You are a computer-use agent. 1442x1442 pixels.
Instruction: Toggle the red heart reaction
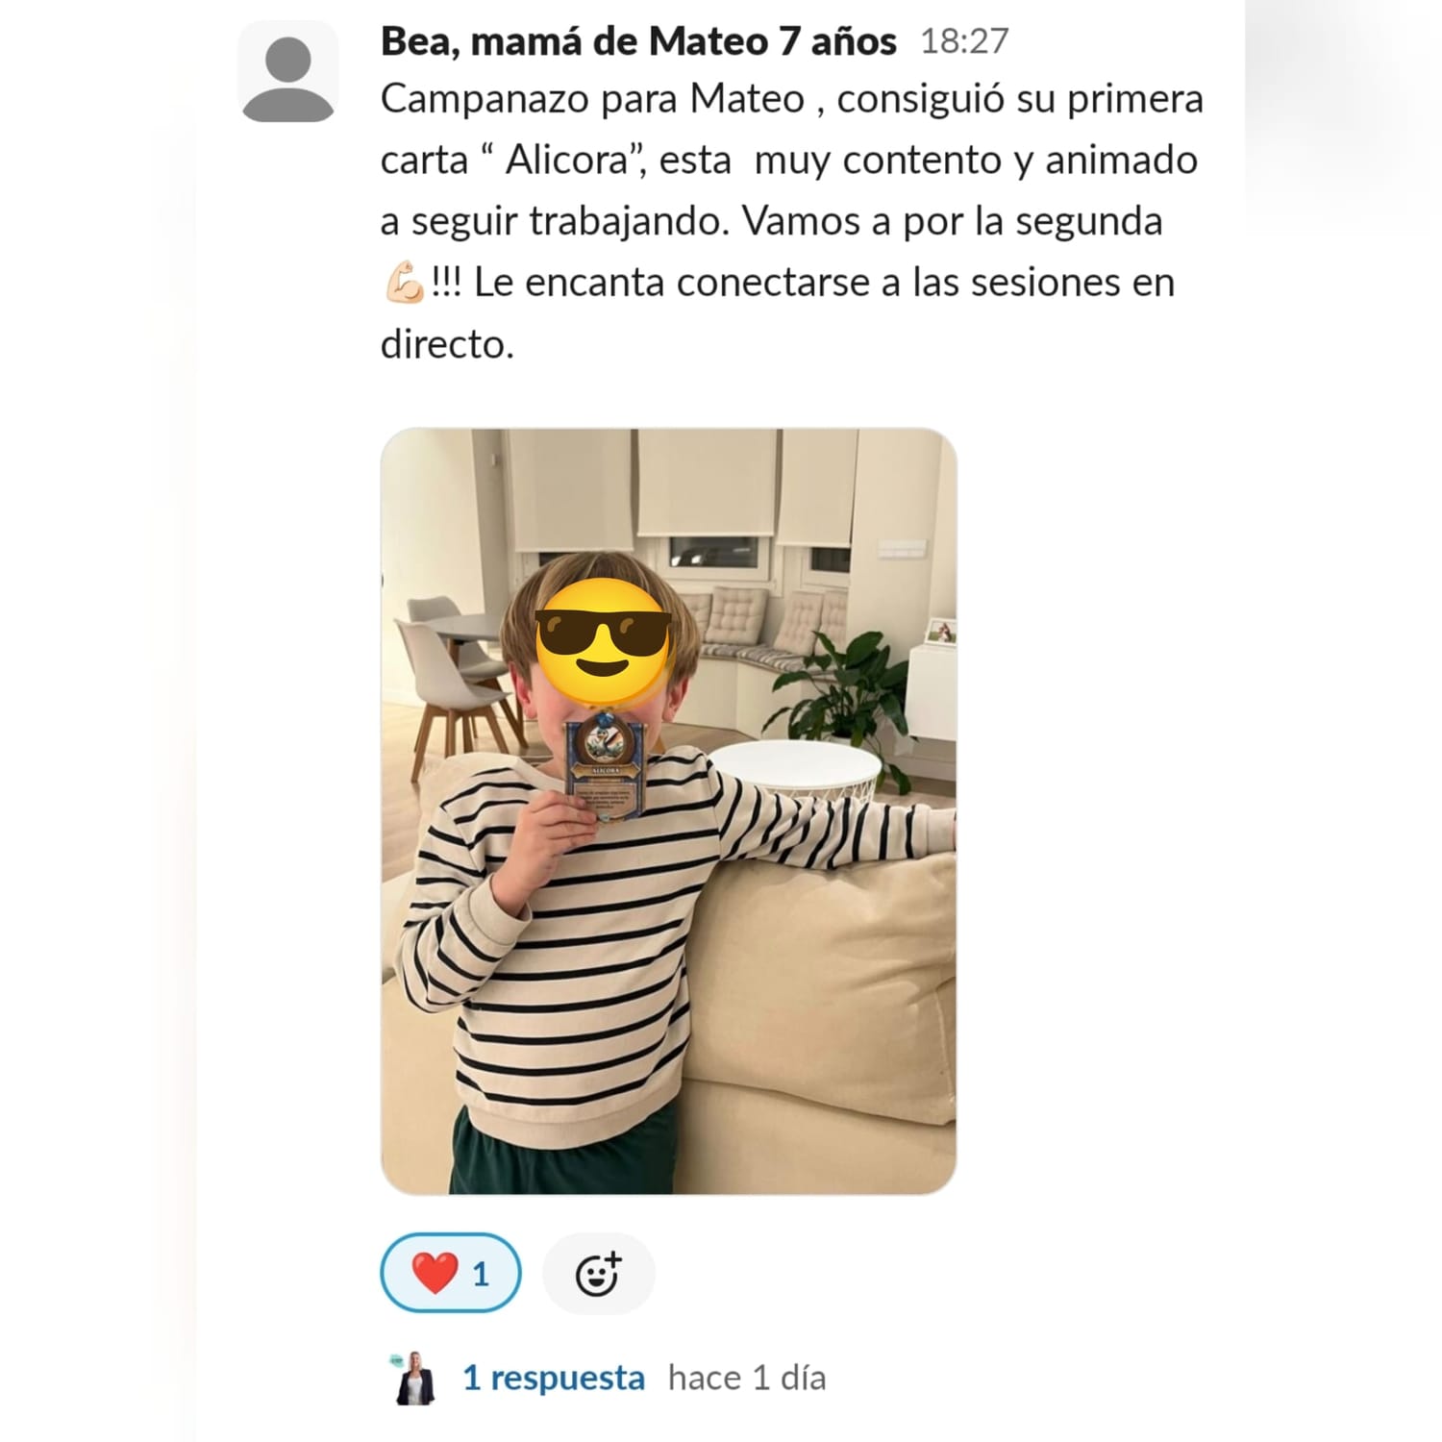pyautogui.click(x=451, y=1274)
